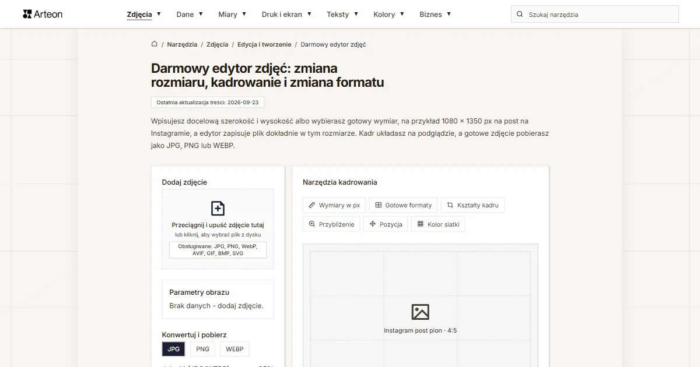700x367 pixels.
Task: Open Przybliżenie zoom tool
Action: pos(331,224)
